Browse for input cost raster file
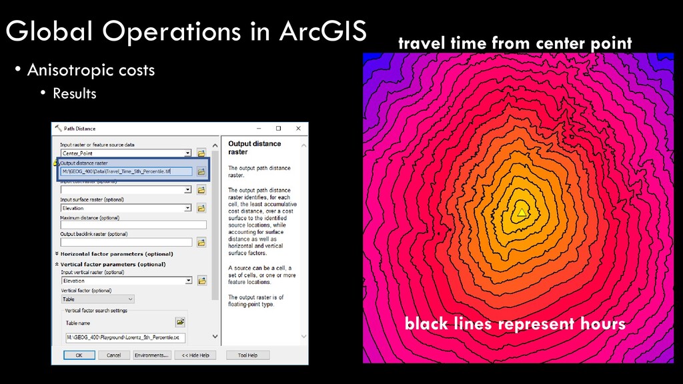Image resolution: width=683 pixels, height=384 pixels. click(201, 190)
